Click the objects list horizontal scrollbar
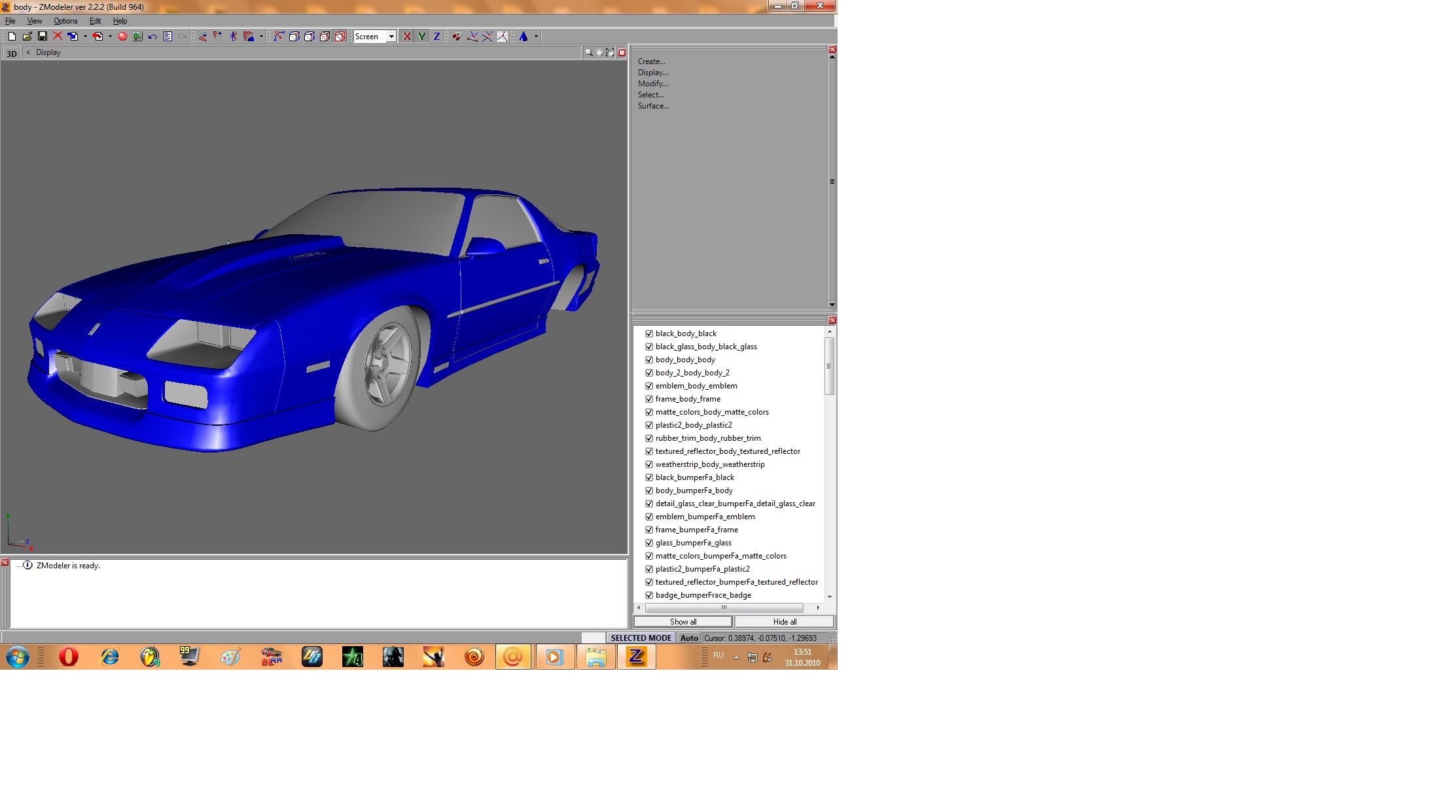1433x807 pixels. (724, 608)
